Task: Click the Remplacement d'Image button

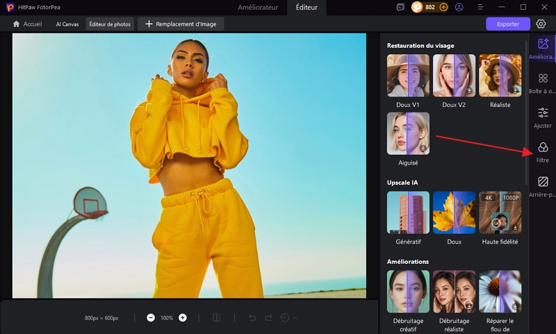Action: pyautogui.click(x=181, y=24)
